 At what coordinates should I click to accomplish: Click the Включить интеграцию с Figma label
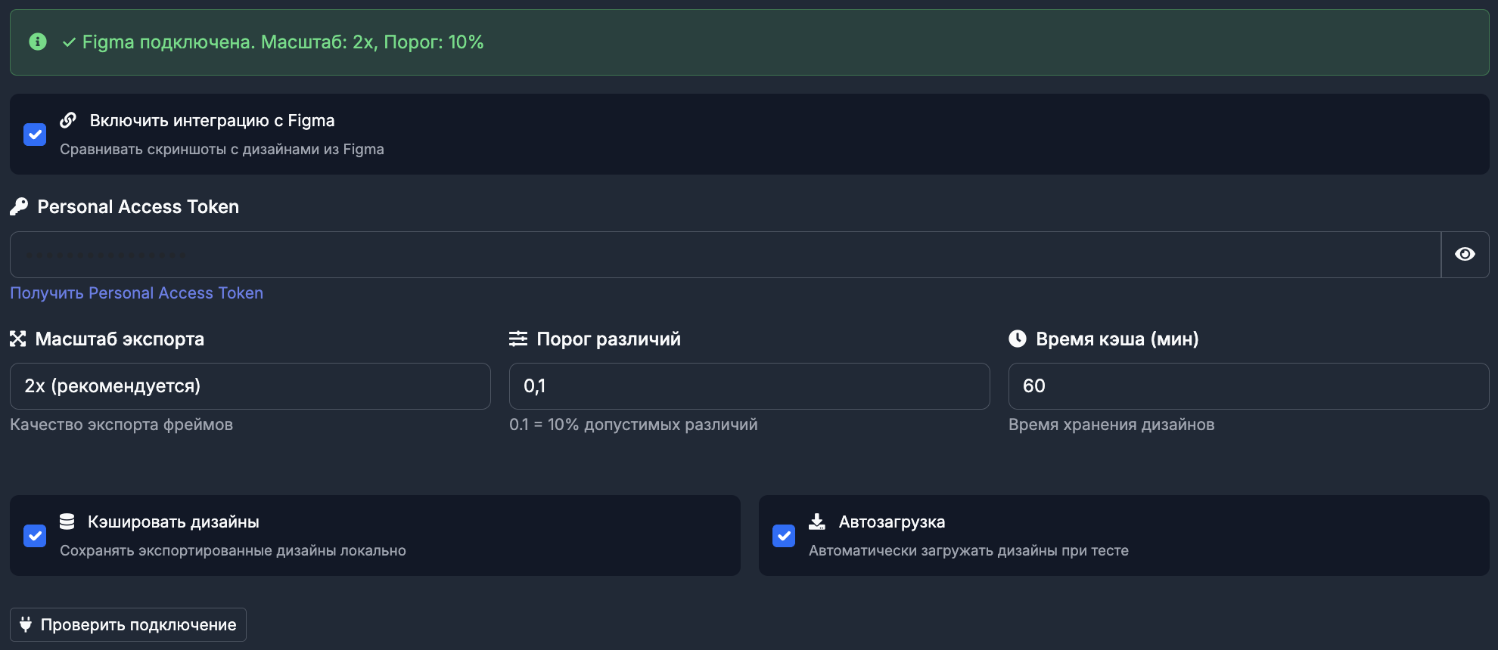(x=212, y=121)
